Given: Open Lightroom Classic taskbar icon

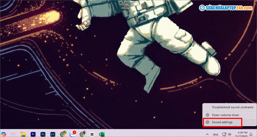Looking at the screenshot, I should pos(53,134).
